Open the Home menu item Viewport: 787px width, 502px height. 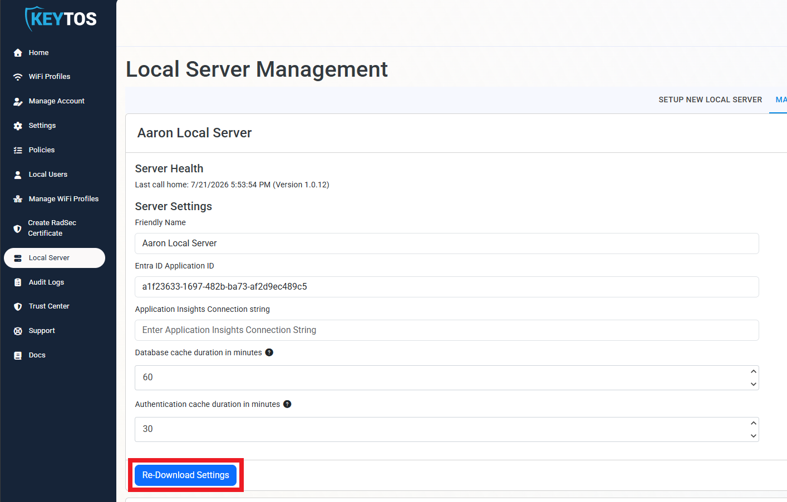coord(38,53)
